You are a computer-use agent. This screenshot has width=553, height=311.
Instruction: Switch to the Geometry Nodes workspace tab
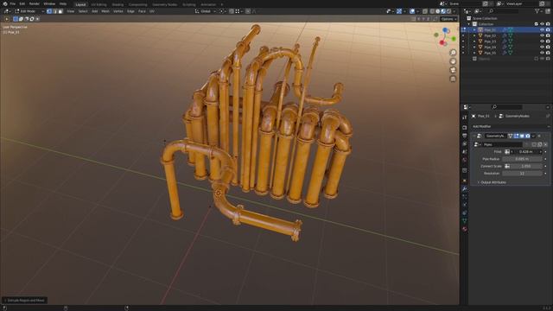165,4
